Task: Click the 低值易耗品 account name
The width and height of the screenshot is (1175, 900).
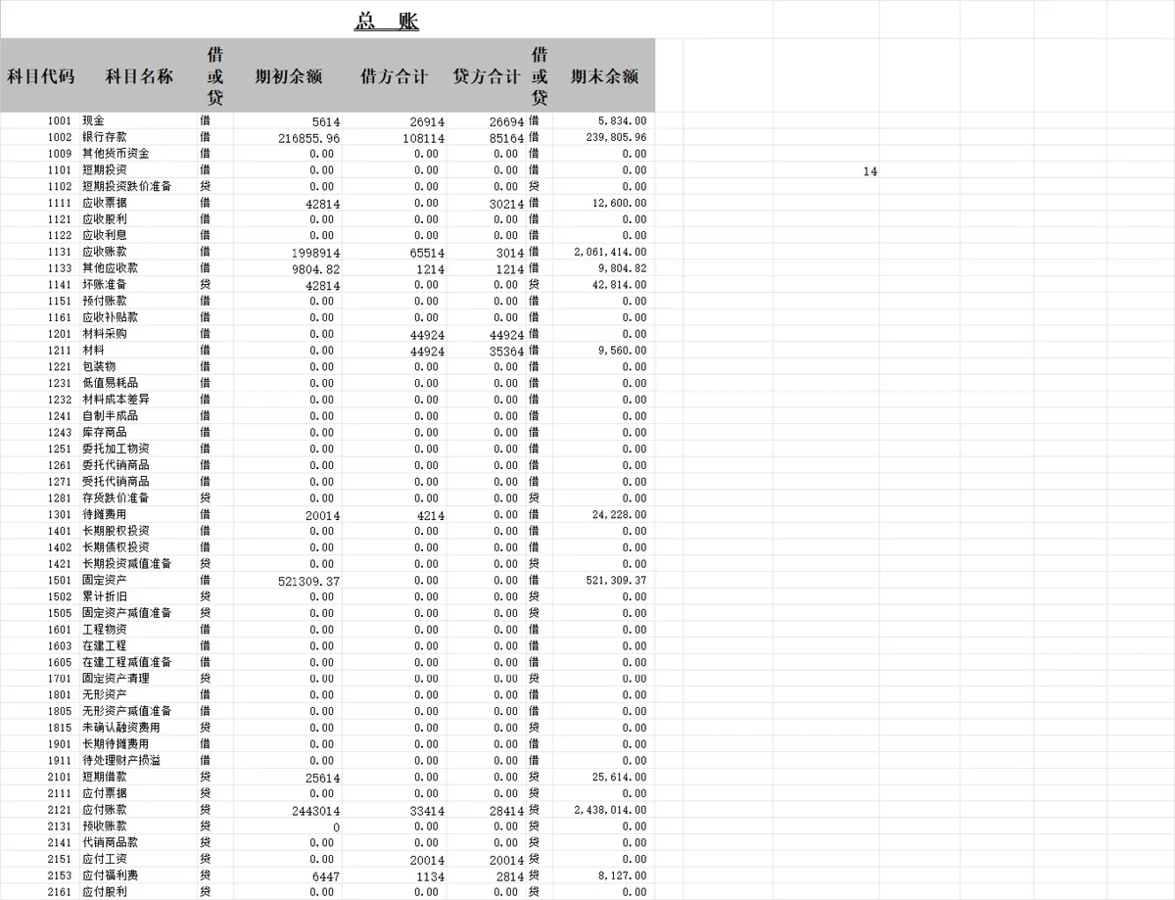Action: [x=110, y=383]
